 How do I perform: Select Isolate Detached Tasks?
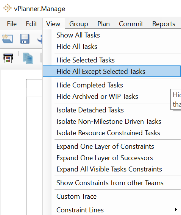pyautogui.click(x=112, y=110)
